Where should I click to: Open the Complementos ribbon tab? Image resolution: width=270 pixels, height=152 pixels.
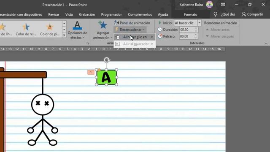[x=140, y=15]
